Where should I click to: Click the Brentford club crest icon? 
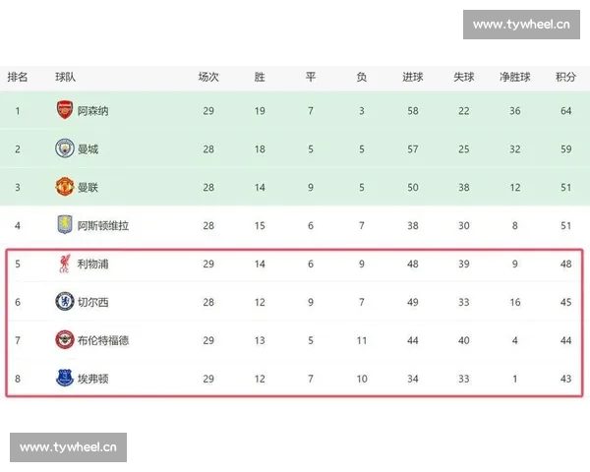pos(65,340)
